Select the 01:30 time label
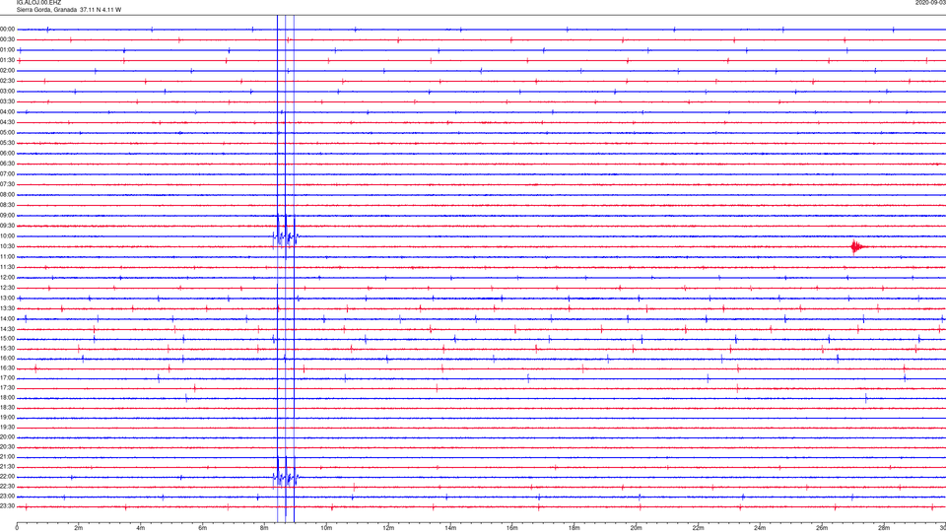 8,60
